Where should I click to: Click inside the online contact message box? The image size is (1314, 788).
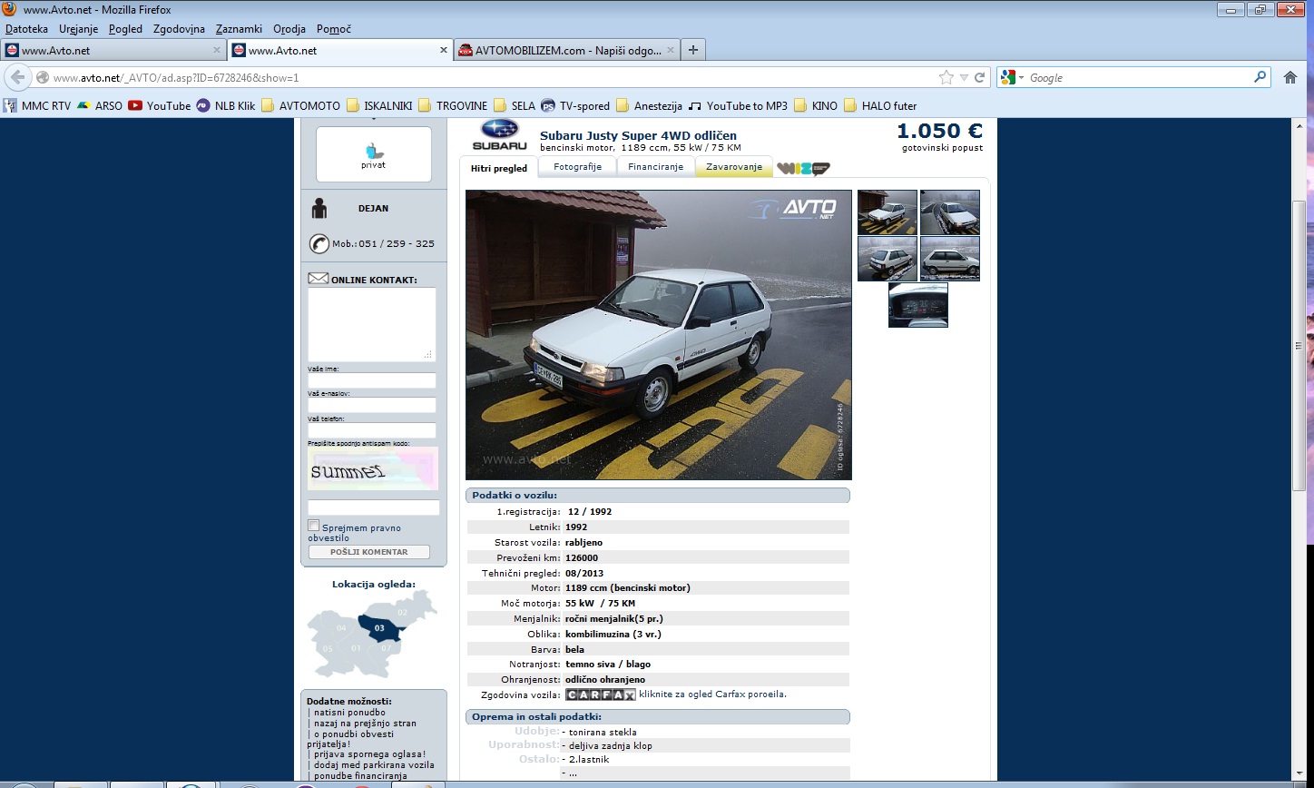372,324
